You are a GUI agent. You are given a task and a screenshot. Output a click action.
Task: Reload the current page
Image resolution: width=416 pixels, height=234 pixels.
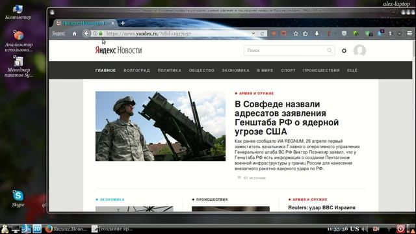262,34
